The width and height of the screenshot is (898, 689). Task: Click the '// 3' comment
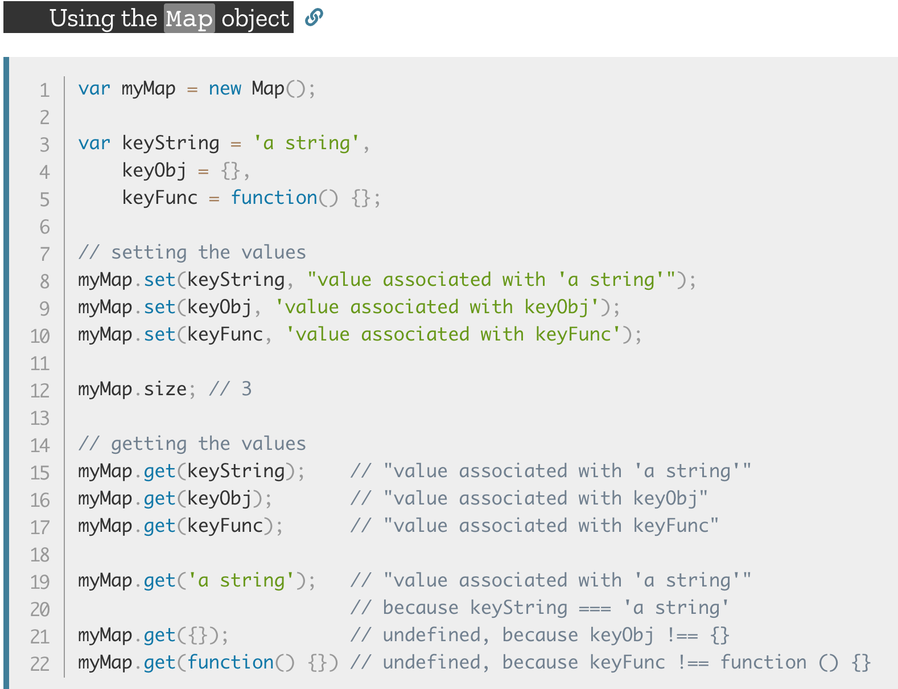(x=230, y=389)
